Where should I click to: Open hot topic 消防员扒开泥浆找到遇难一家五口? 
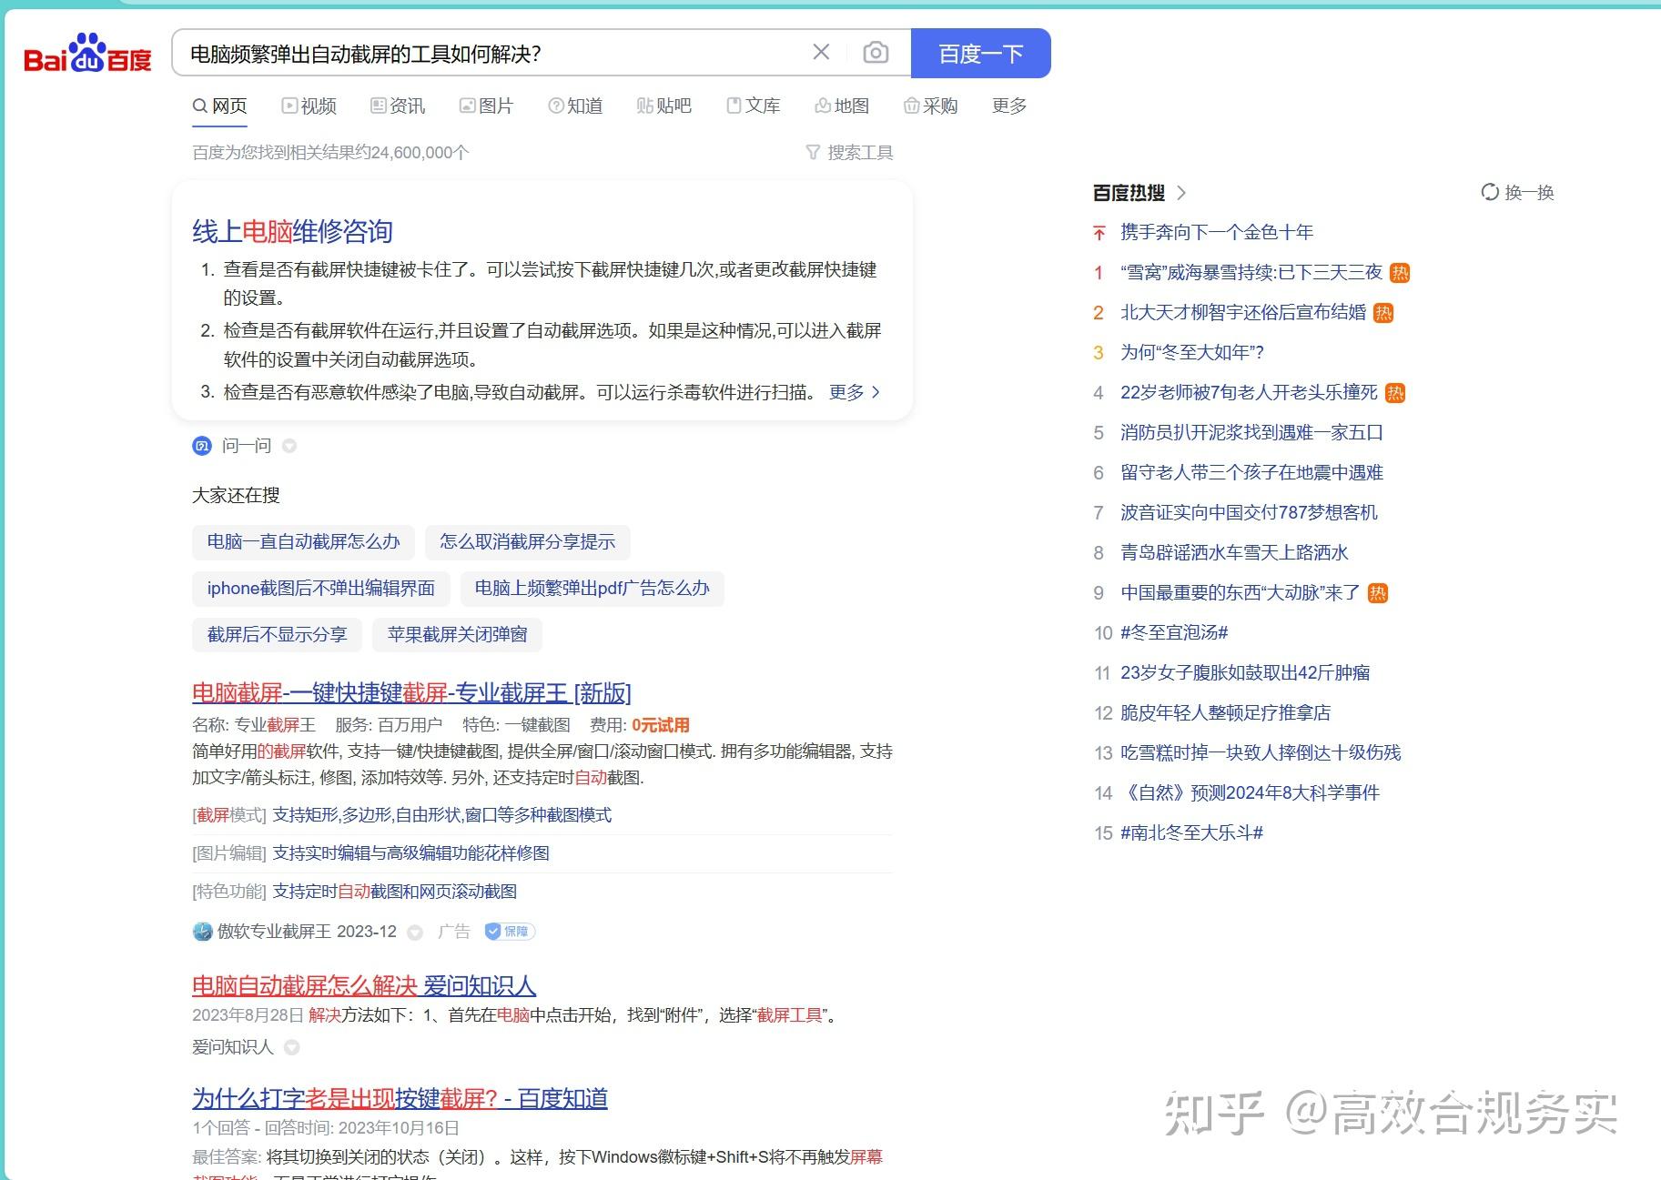point(1251,432)
